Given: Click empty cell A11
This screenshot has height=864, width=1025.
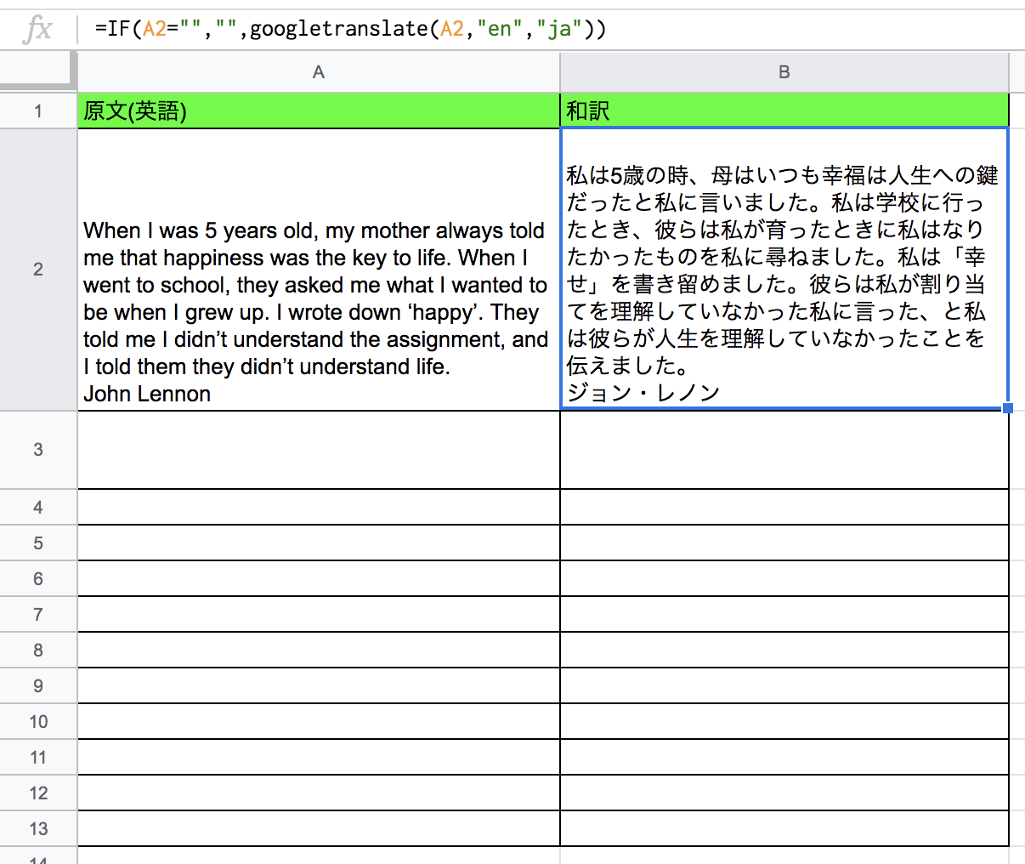Looking at the screenshot, I should 319,757.
